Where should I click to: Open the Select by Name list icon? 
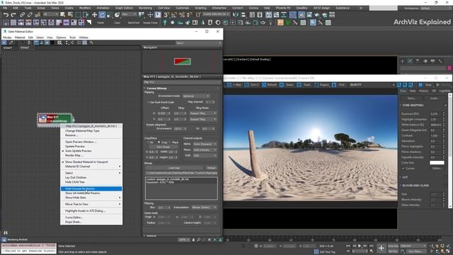70,15
